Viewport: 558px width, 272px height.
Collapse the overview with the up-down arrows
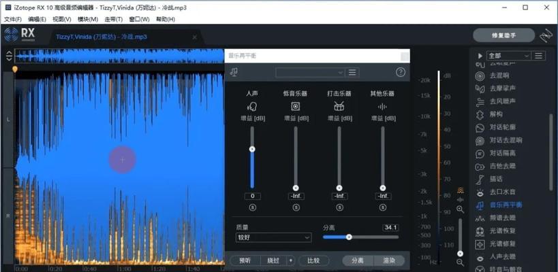tap(10, 56)
